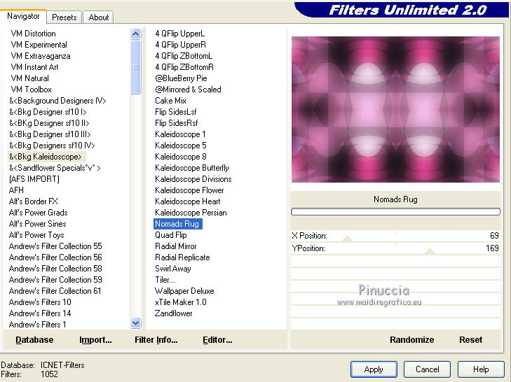Select Alf's Border FX category

point(33,201)
